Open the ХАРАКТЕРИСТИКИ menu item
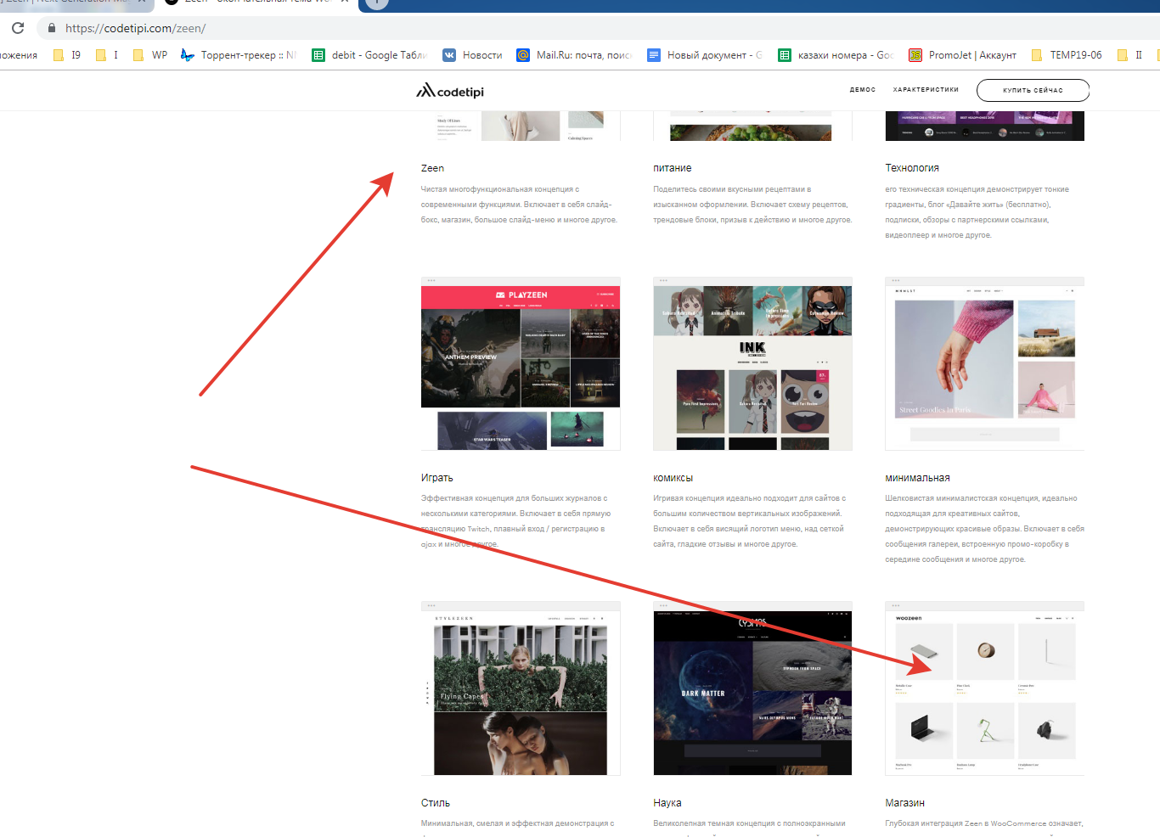Viewport: 1160px width, 837px height. click(926, 90)
